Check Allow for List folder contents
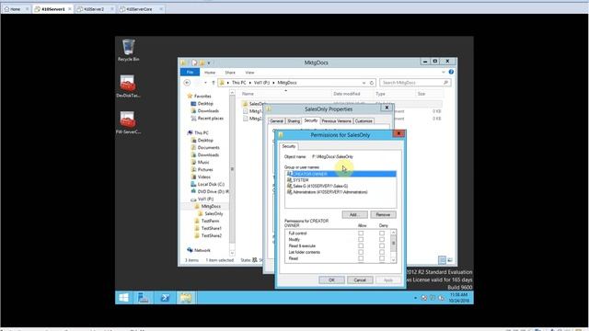 [x=361, y=252]
